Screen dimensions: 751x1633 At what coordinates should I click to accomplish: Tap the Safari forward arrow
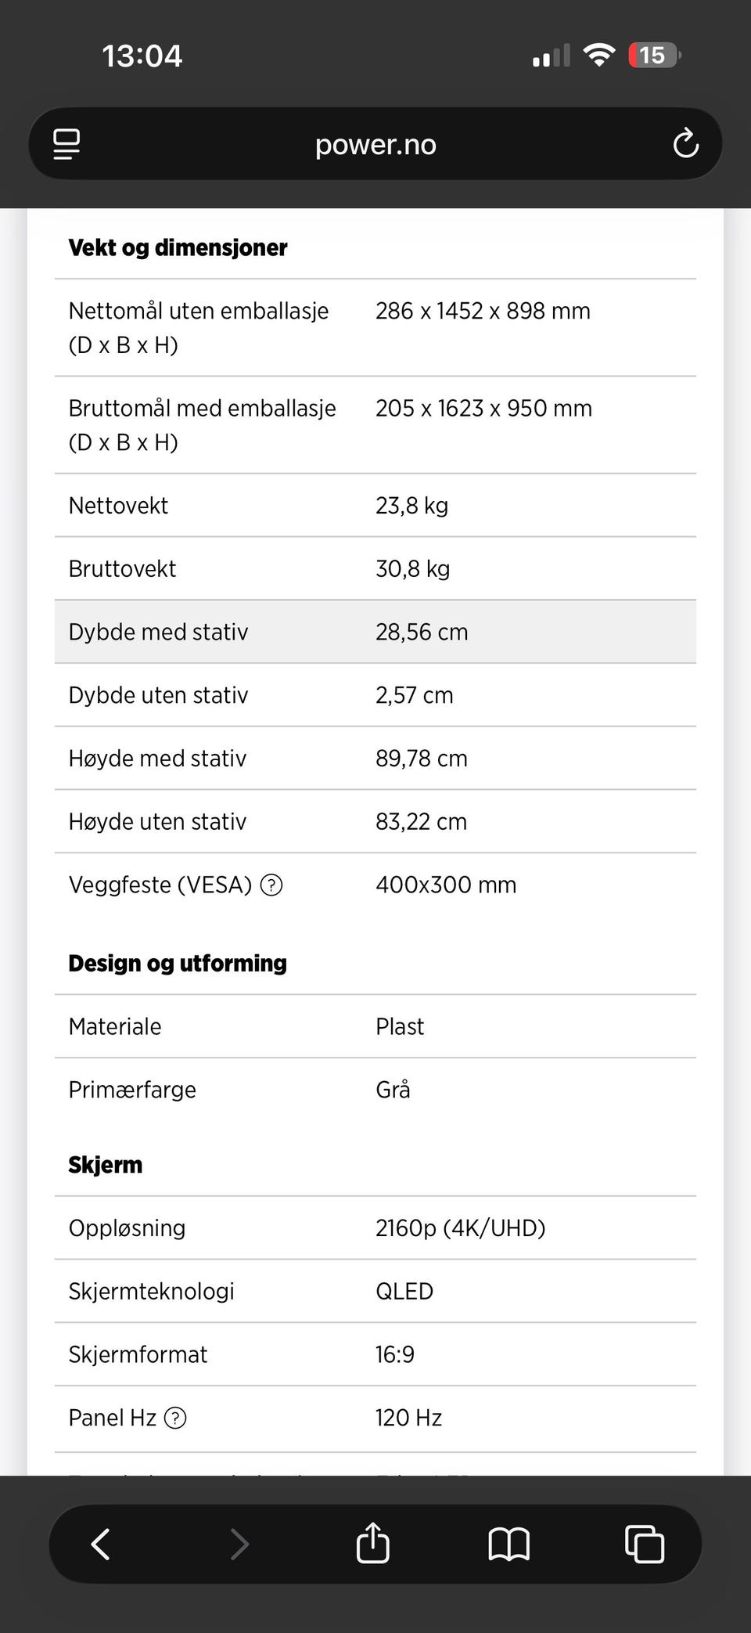239,1544
